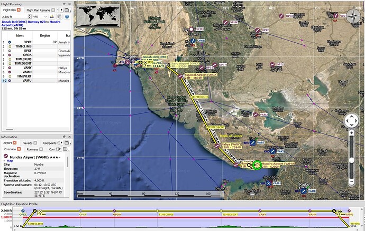Click the OPCO airport symbol on map
Viewport: 365px width, 231px height.
pos(281,16)
